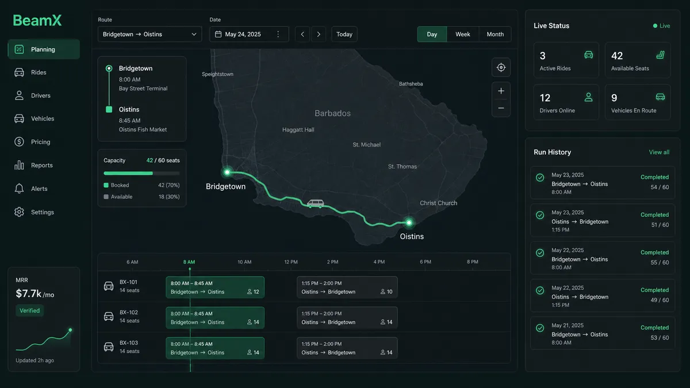Click "Oistins Fish Market" text

point(143,129)
